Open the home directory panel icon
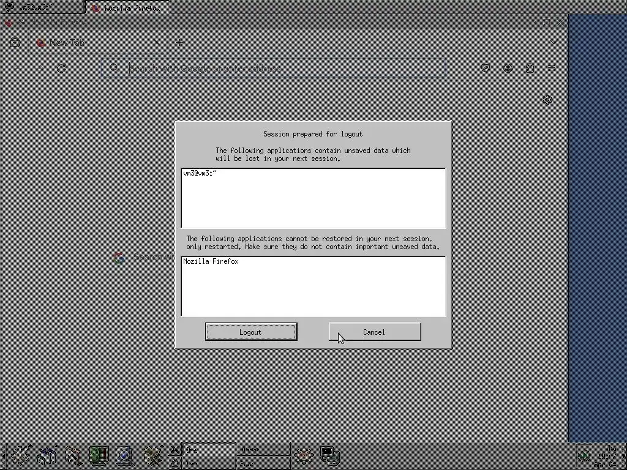 pyautogui.click(x=73, y=455)
